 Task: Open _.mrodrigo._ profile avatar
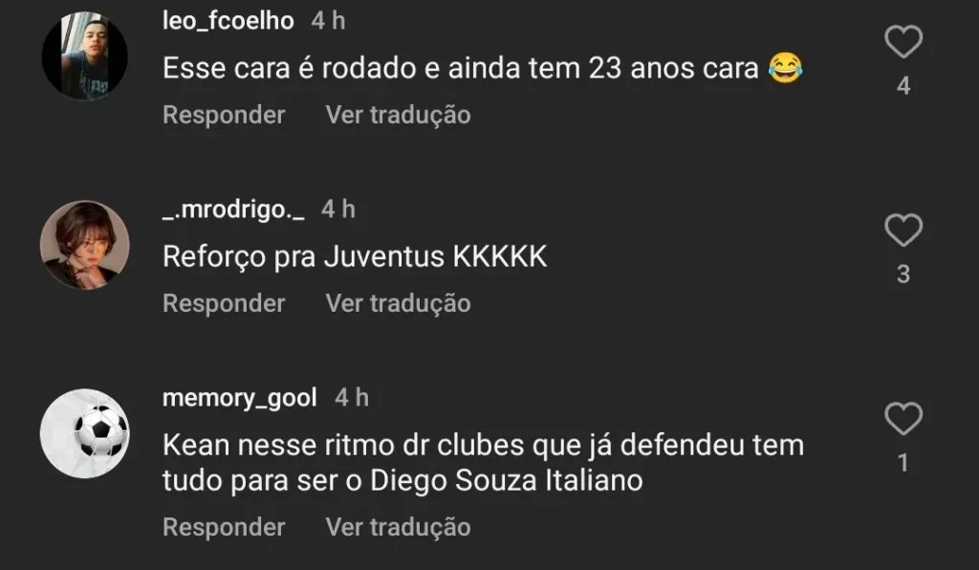coord(85,245)
